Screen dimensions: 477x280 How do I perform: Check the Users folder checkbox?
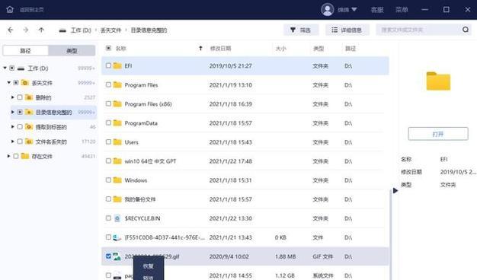point(108,142)
